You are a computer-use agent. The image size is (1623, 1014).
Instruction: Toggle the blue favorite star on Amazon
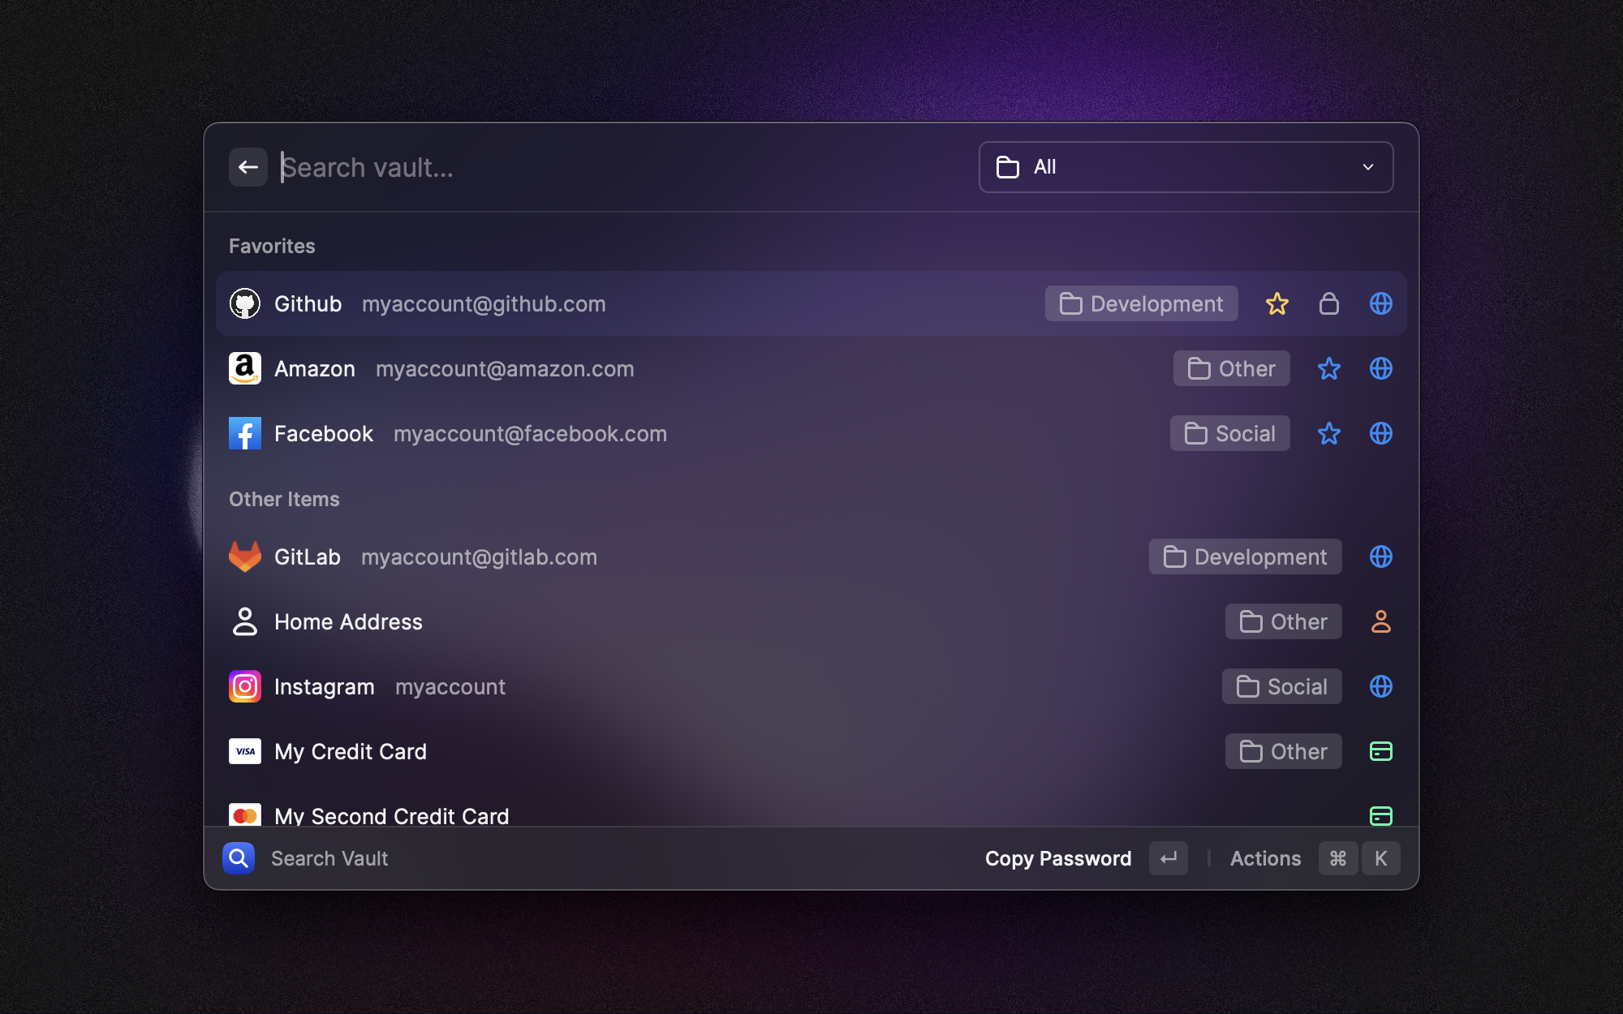point(1328,368)
